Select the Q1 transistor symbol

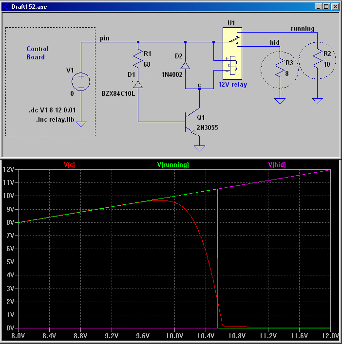coord(192,122)
